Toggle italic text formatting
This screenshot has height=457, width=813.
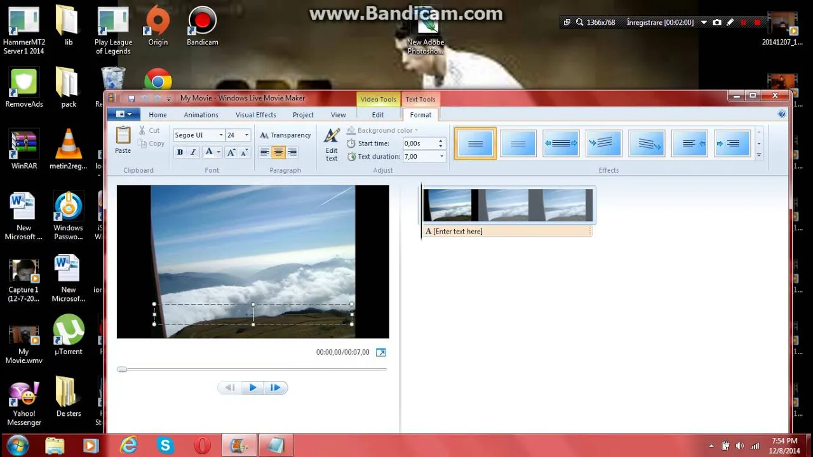click(193, 152)
